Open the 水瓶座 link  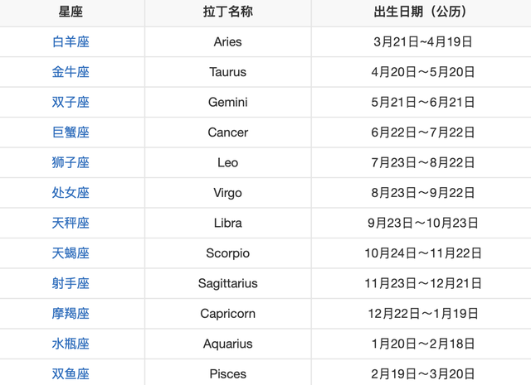tap(71, 344)
